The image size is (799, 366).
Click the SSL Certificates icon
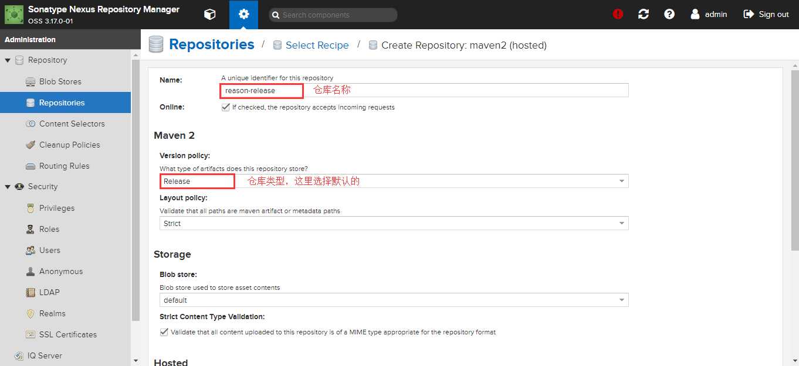pyautogui.click(x=31, y=334)
